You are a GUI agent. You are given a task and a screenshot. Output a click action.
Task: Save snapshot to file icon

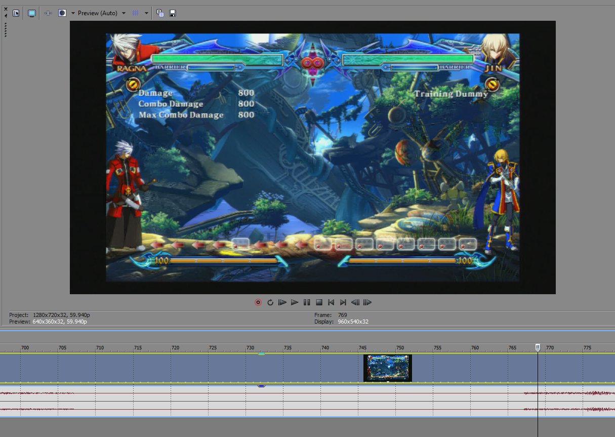pyautogui.click(x=173, y=13)
